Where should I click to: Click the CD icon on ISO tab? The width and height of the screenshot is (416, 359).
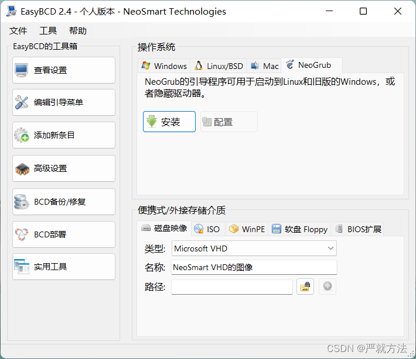(199, 229)
